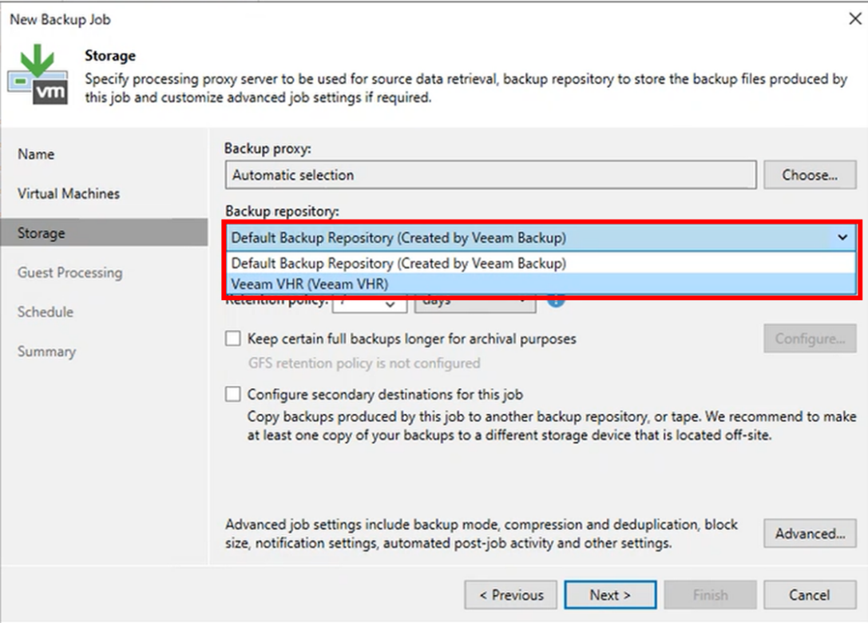The image size is (868, 623).
Task: Collapse the Backup repository dropdown arrow
Action: (842, 237)
